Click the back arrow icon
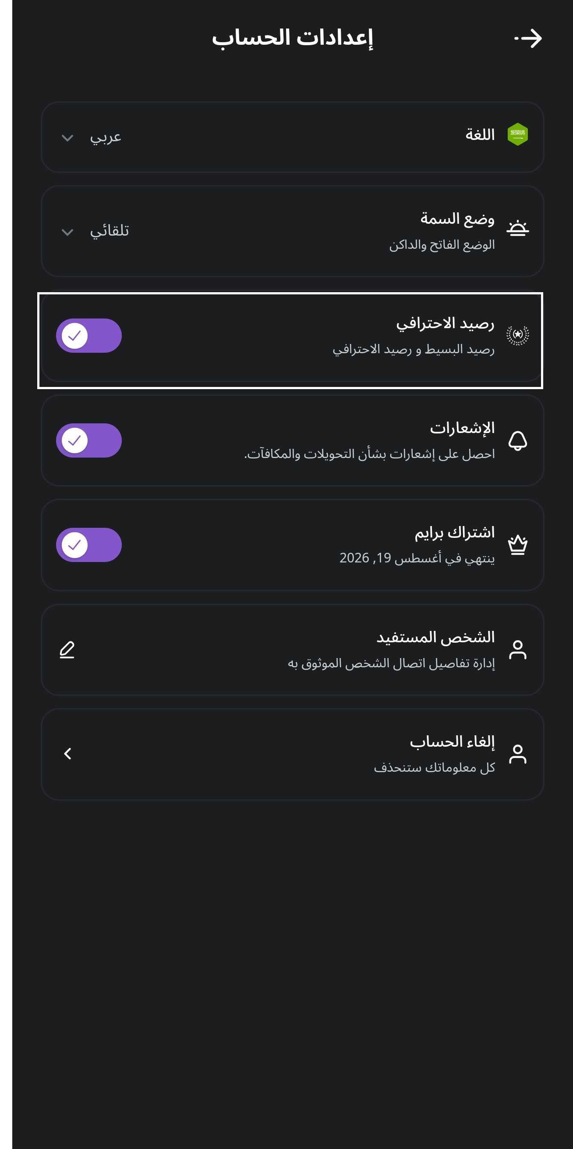Screen dimensions: 573x1149 click(x=528, y=38)
